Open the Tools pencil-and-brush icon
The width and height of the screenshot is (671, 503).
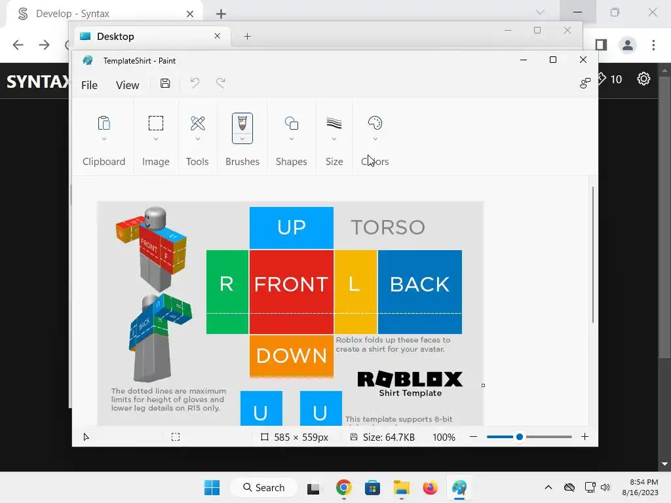[198, 123]
